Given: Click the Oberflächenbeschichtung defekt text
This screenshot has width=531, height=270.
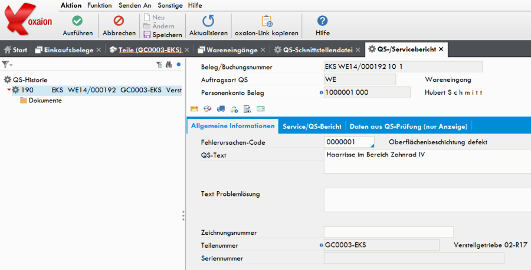Looking at the screenshot, I should [x=438, y=142].
